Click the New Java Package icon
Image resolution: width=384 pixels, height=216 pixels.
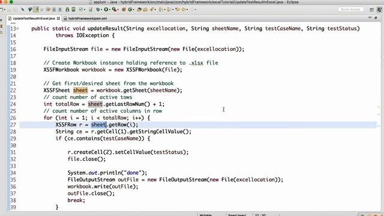(x=124, y=10)
